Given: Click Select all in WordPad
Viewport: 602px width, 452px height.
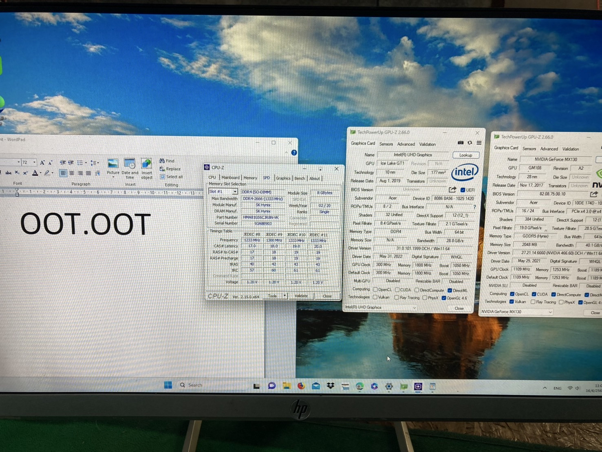Looking at the screenshot, I should pyautogui.click(x=171, y=177).
